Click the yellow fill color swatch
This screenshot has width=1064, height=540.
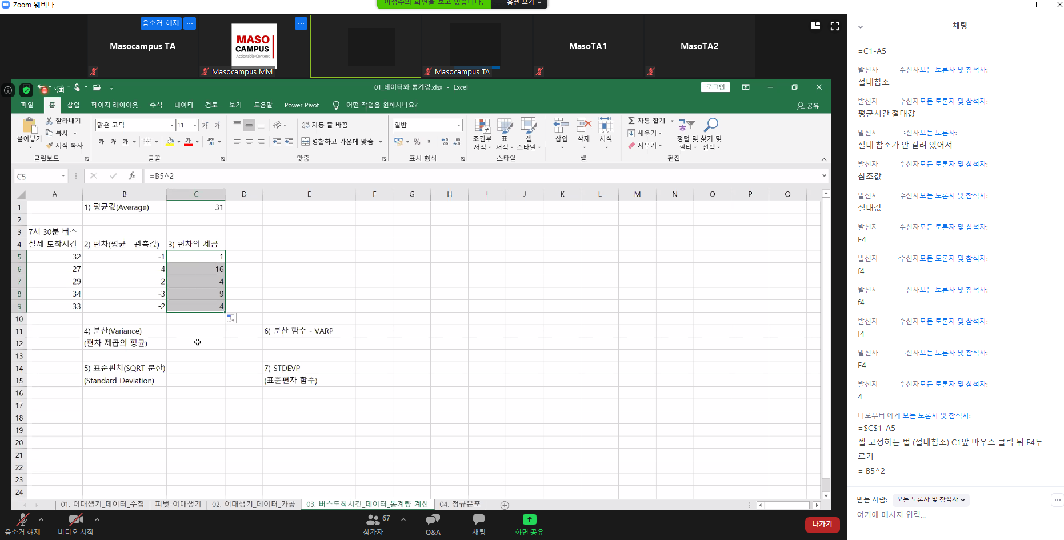(x=170, y=142)
